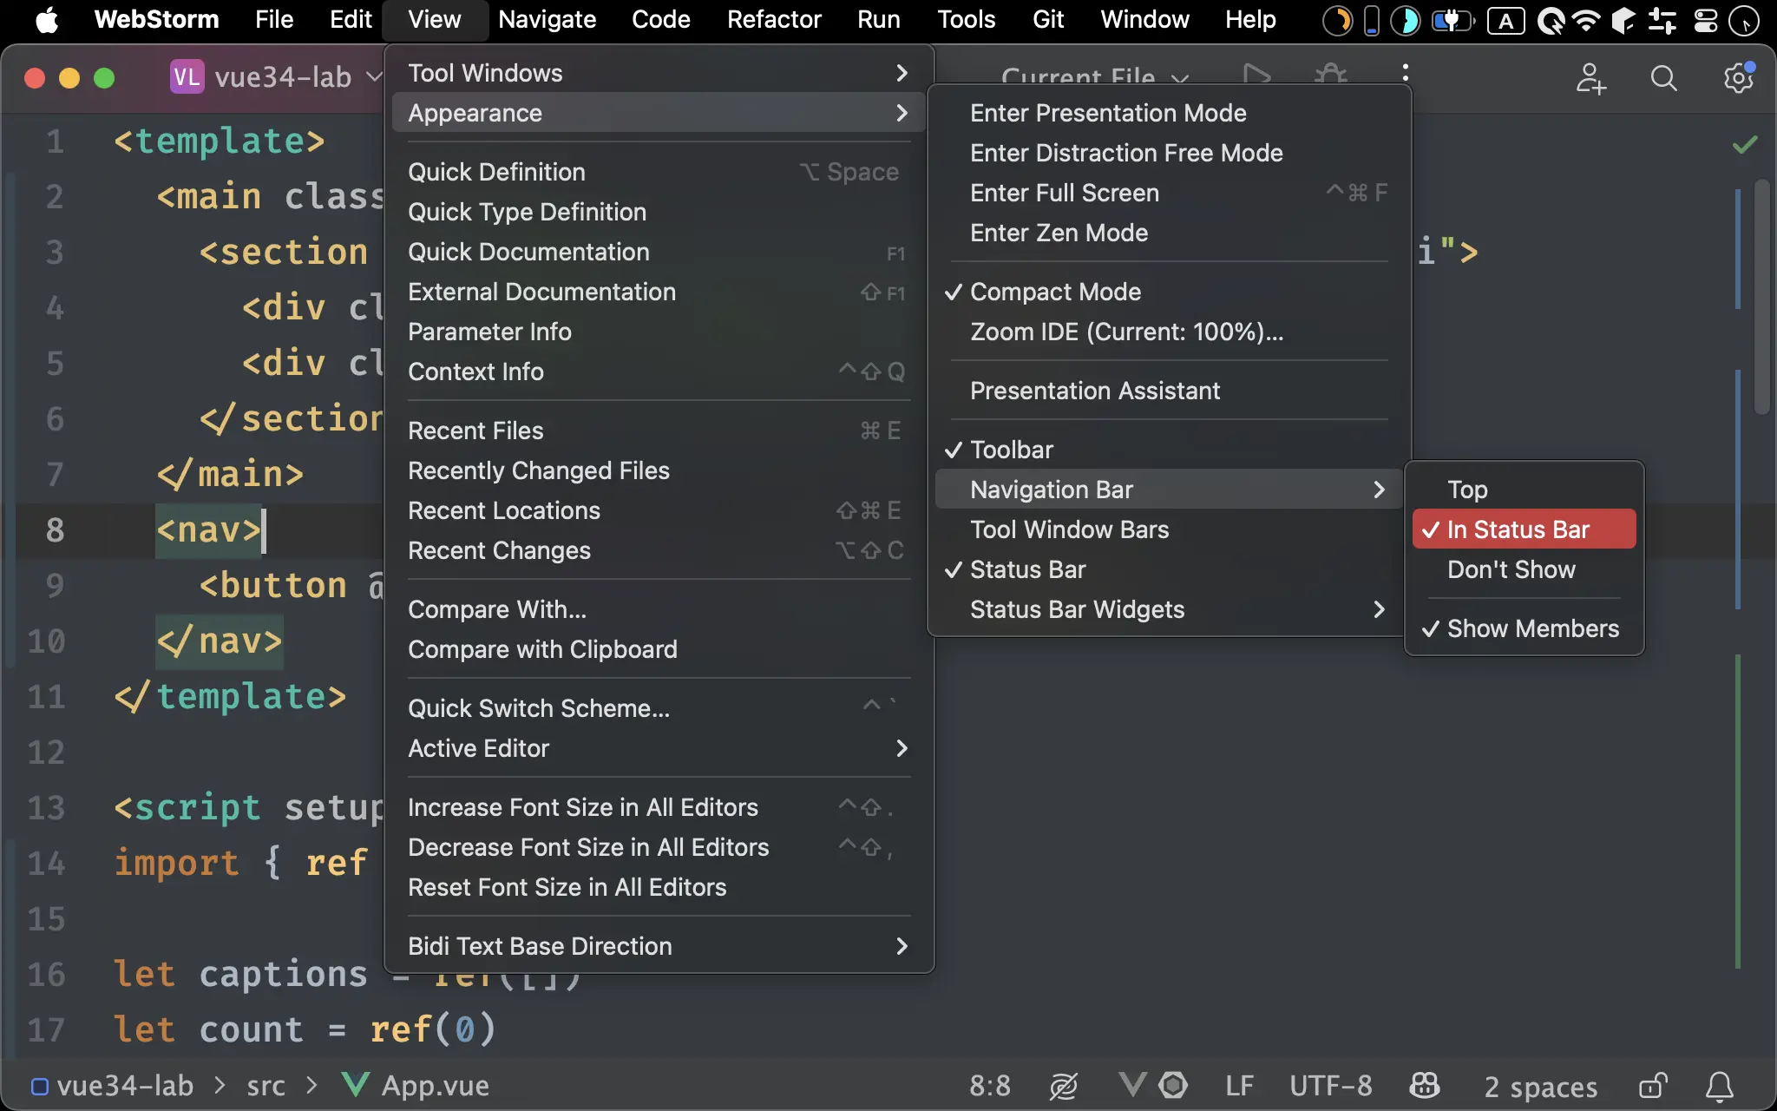
Task: Click App.vue breadcrumb in status bar
Action: tap(435, 1086)
